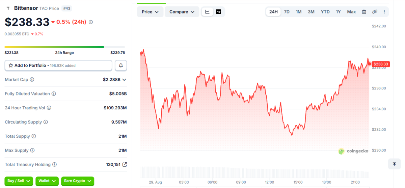Click the 9.597M circulating supply value
This screenshot has width=405, height=188.
pyautogui.click(x=119, y=122)
